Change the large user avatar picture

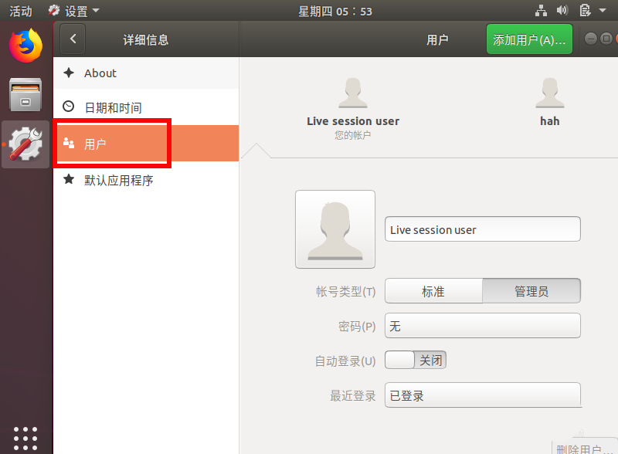pyautogui.click(x=335, y=229)
